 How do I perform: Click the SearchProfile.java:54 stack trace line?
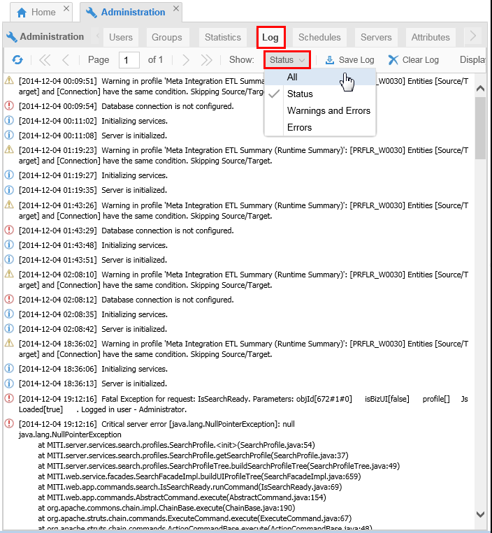coord(176,445)
